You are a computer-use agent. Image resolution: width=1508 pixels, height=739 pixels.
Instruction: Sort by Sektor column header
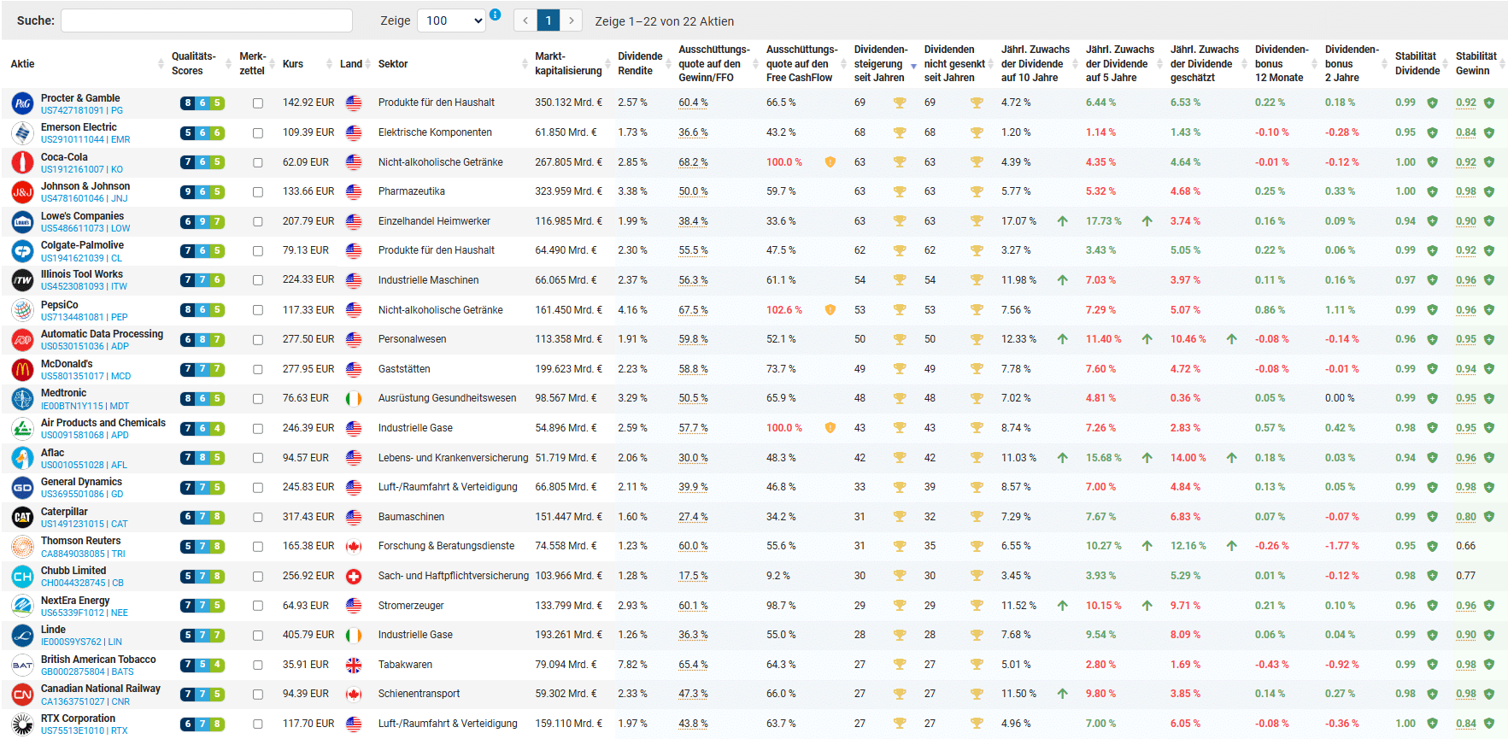pos(393,64)
